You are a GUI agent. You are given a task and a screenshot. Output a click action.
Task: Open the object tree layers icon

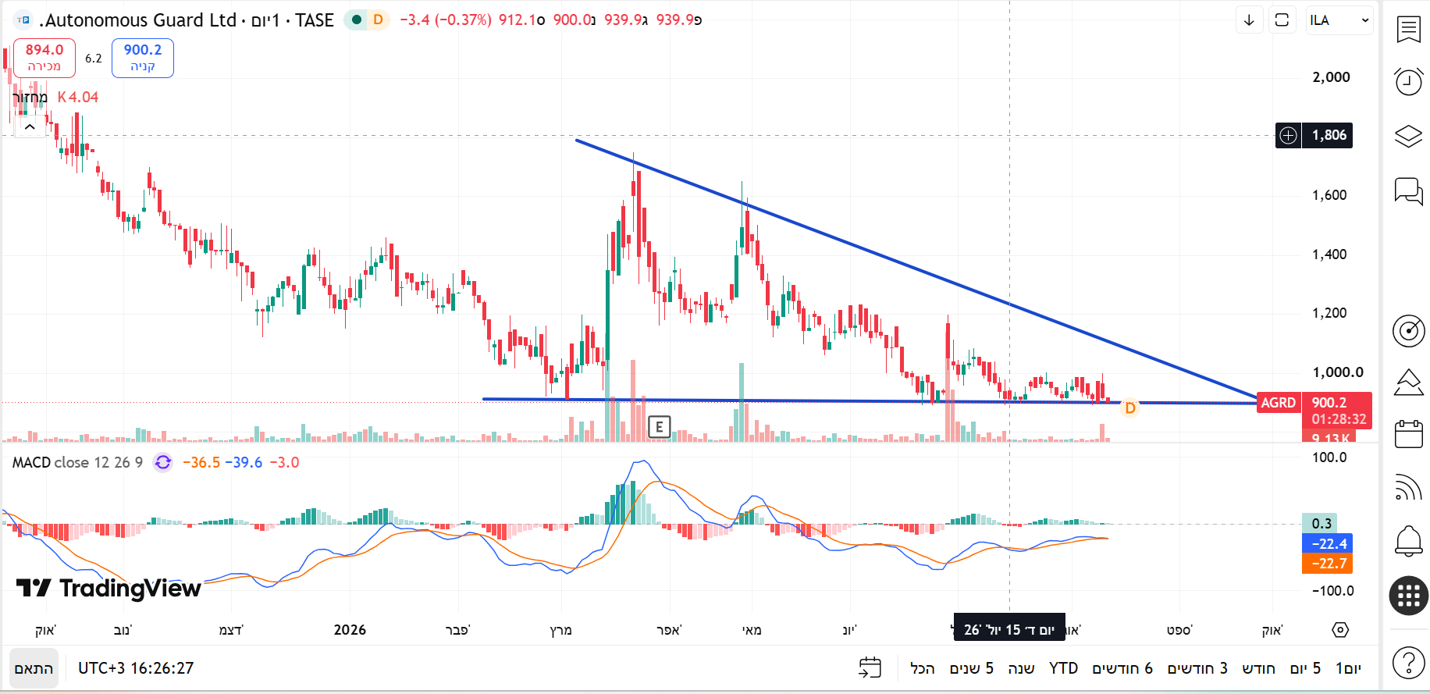click(1408, 137)
